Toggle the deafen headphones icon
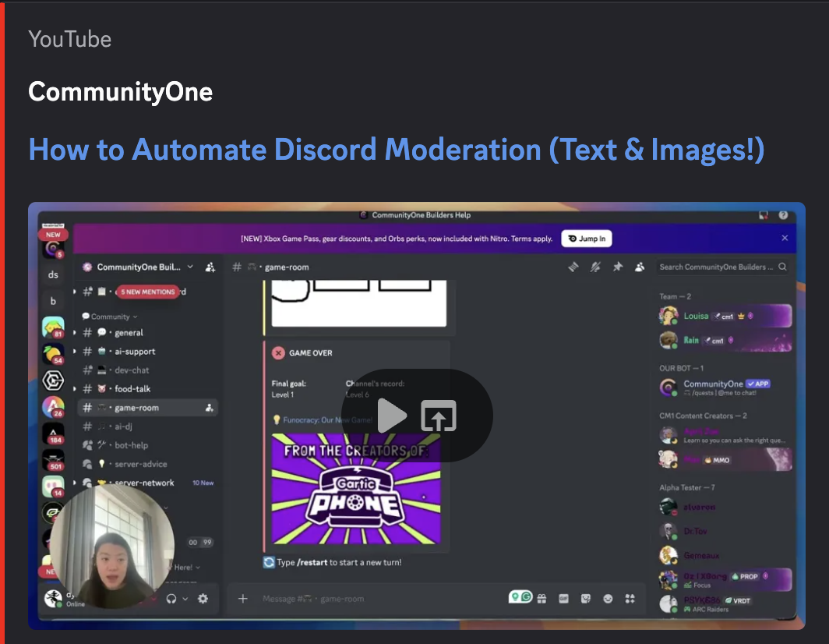The width and height of the screenshot is (829, 644). pyautogui.click(x=171, y=599)
